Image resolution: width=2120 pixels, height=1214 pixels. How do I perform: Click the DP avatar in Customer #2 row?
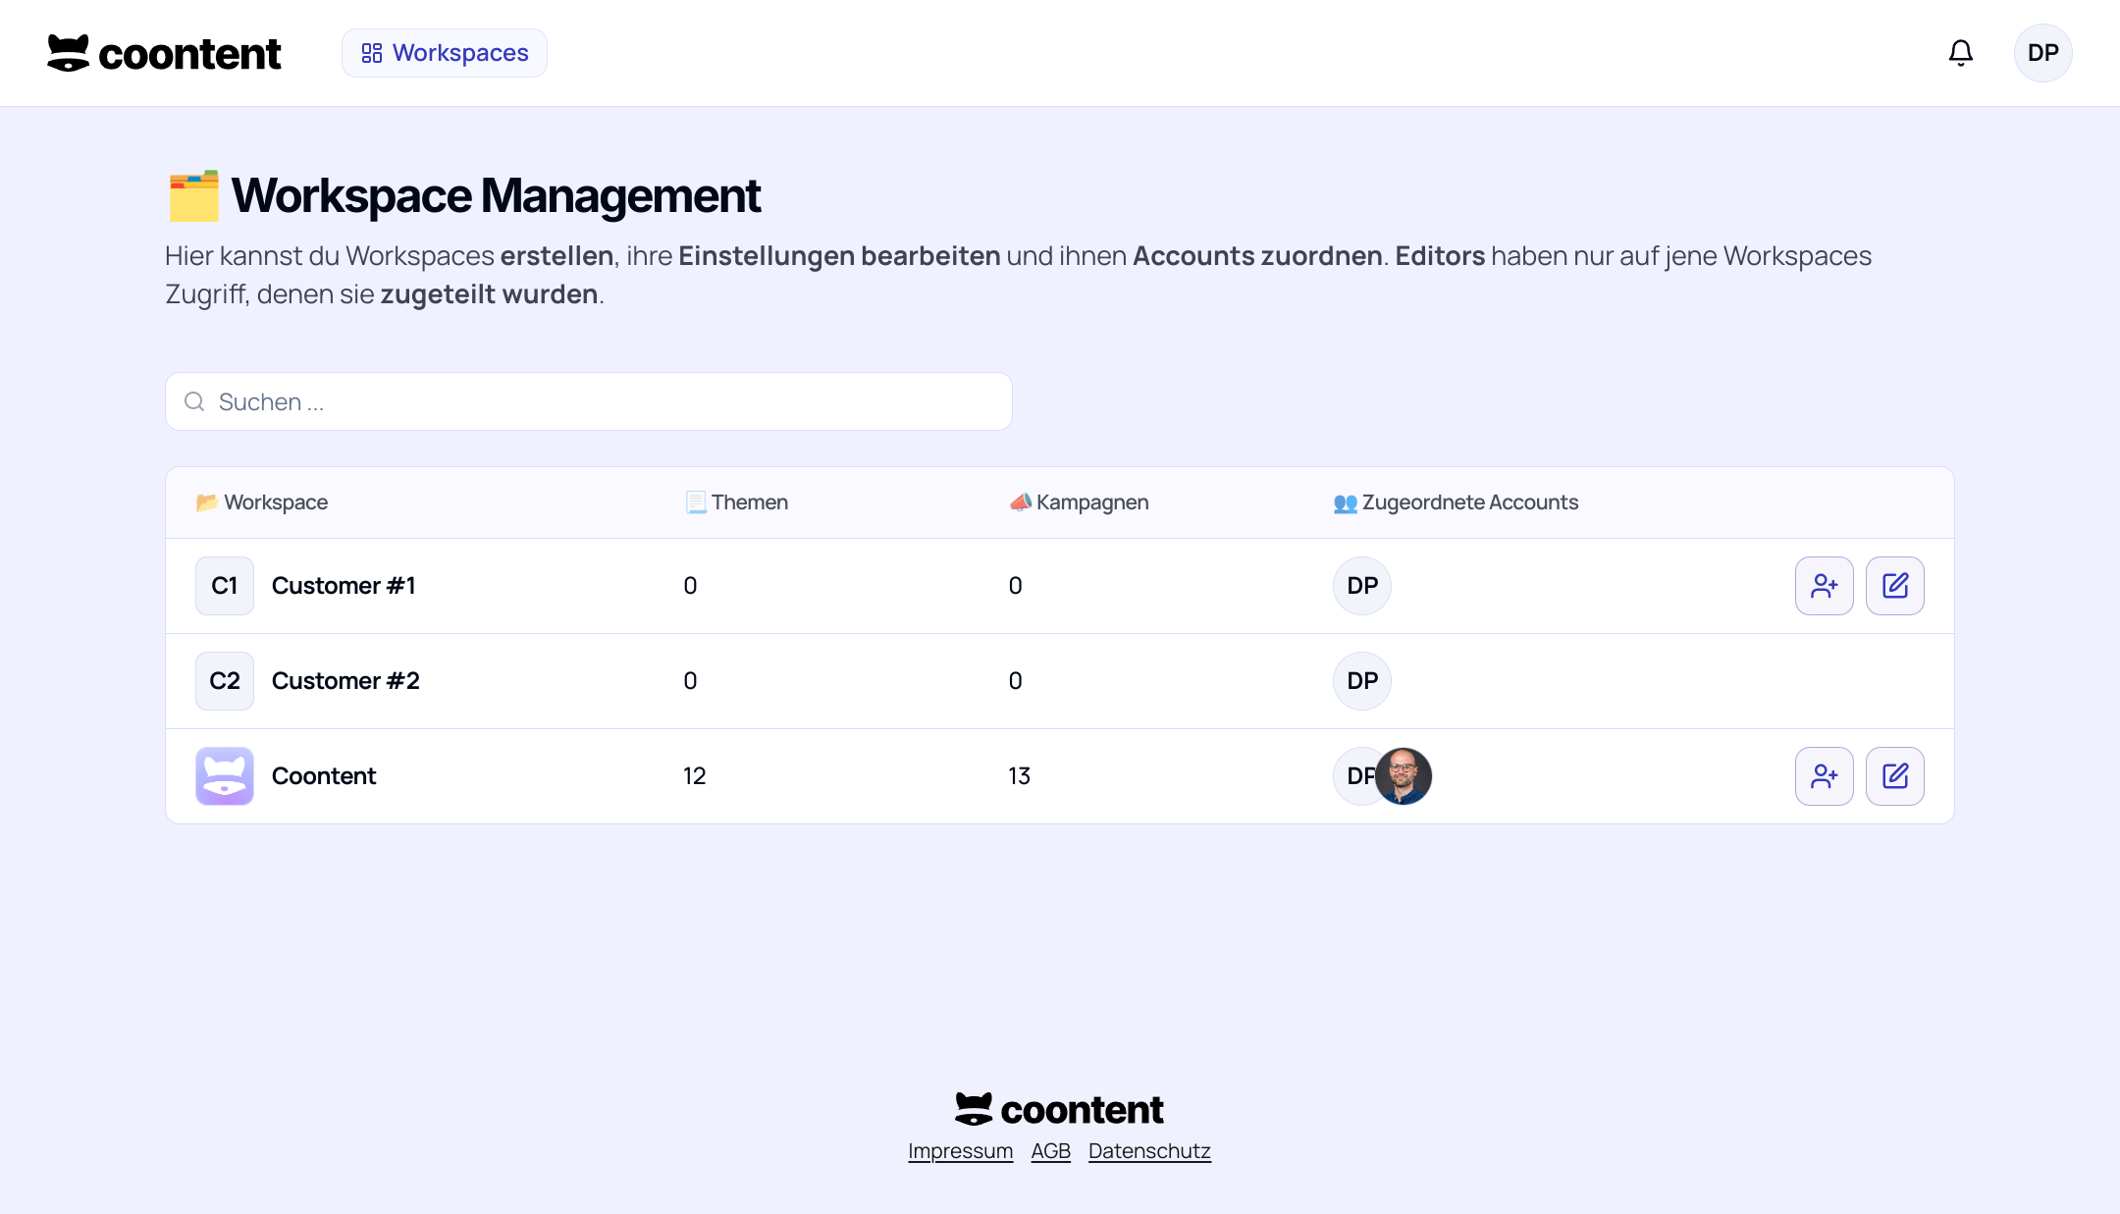[1362, 681]
